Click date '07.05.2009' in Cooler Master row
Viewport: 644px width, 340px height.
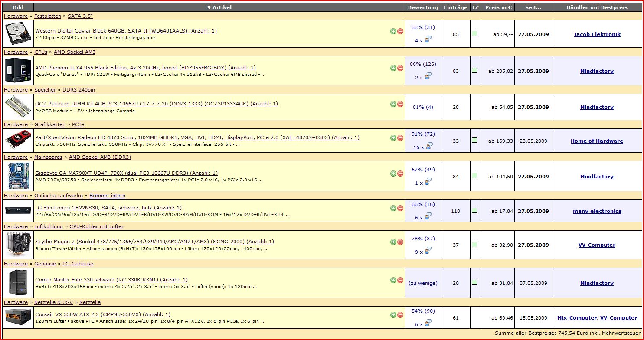[x=533, y=283]
